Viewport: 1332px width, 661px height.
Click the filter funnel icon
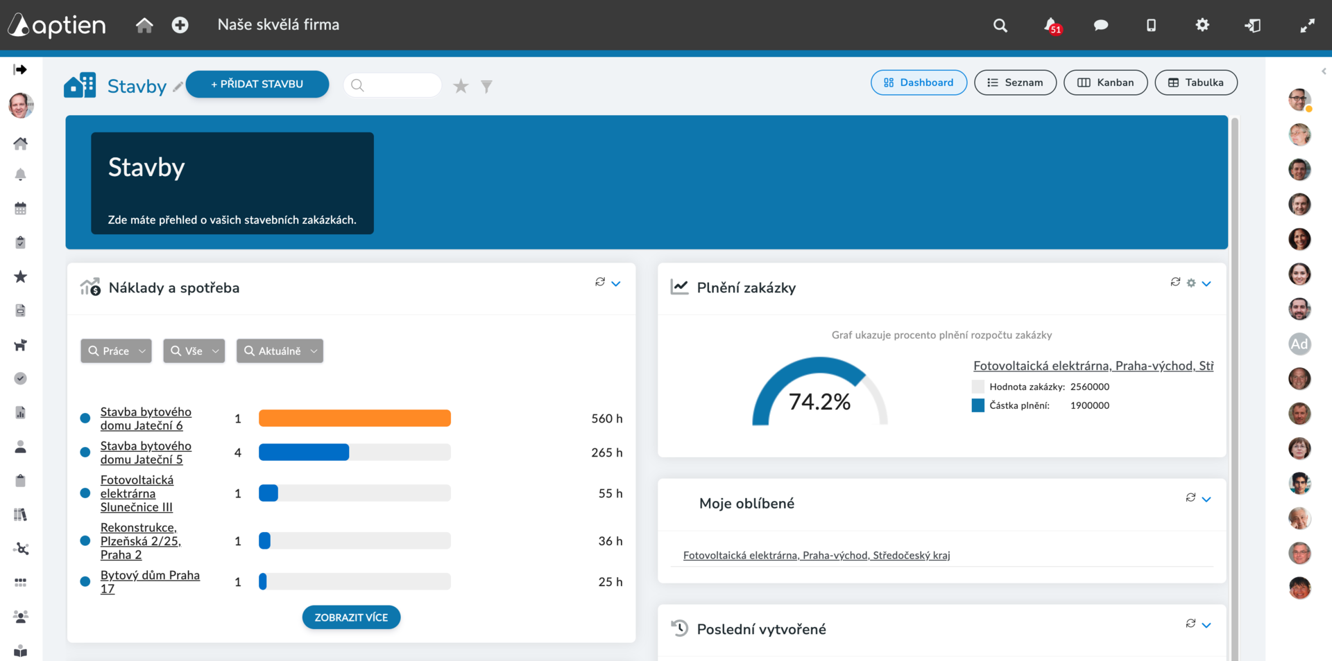click(x=486, y=86)
